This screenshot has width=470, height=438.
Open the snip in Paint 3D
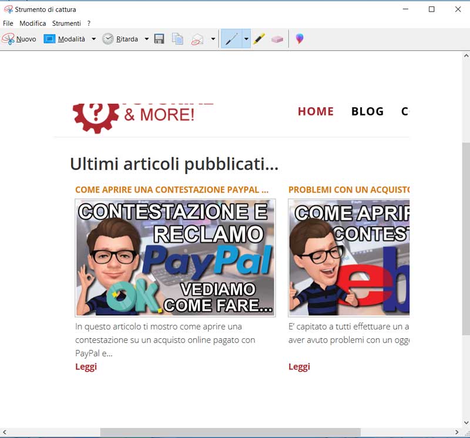pyautogui.click(x=300, y=39)
